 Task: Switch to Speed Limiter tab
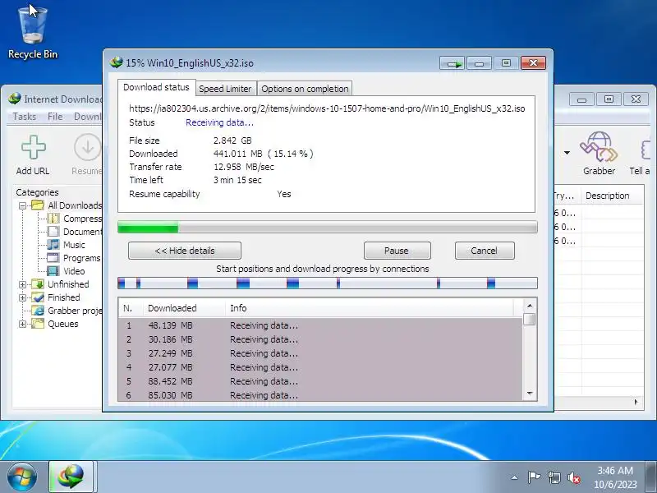click(225, 89)
